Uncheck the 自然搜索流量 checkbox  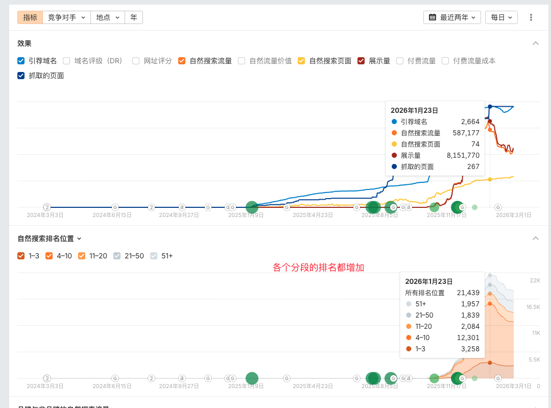tap(182, 61)
